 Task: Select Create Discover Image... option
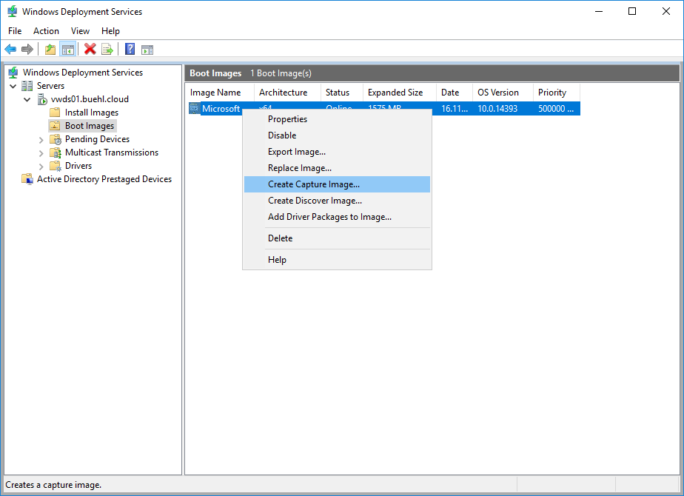pyautogui.click(x=338, y=201)
